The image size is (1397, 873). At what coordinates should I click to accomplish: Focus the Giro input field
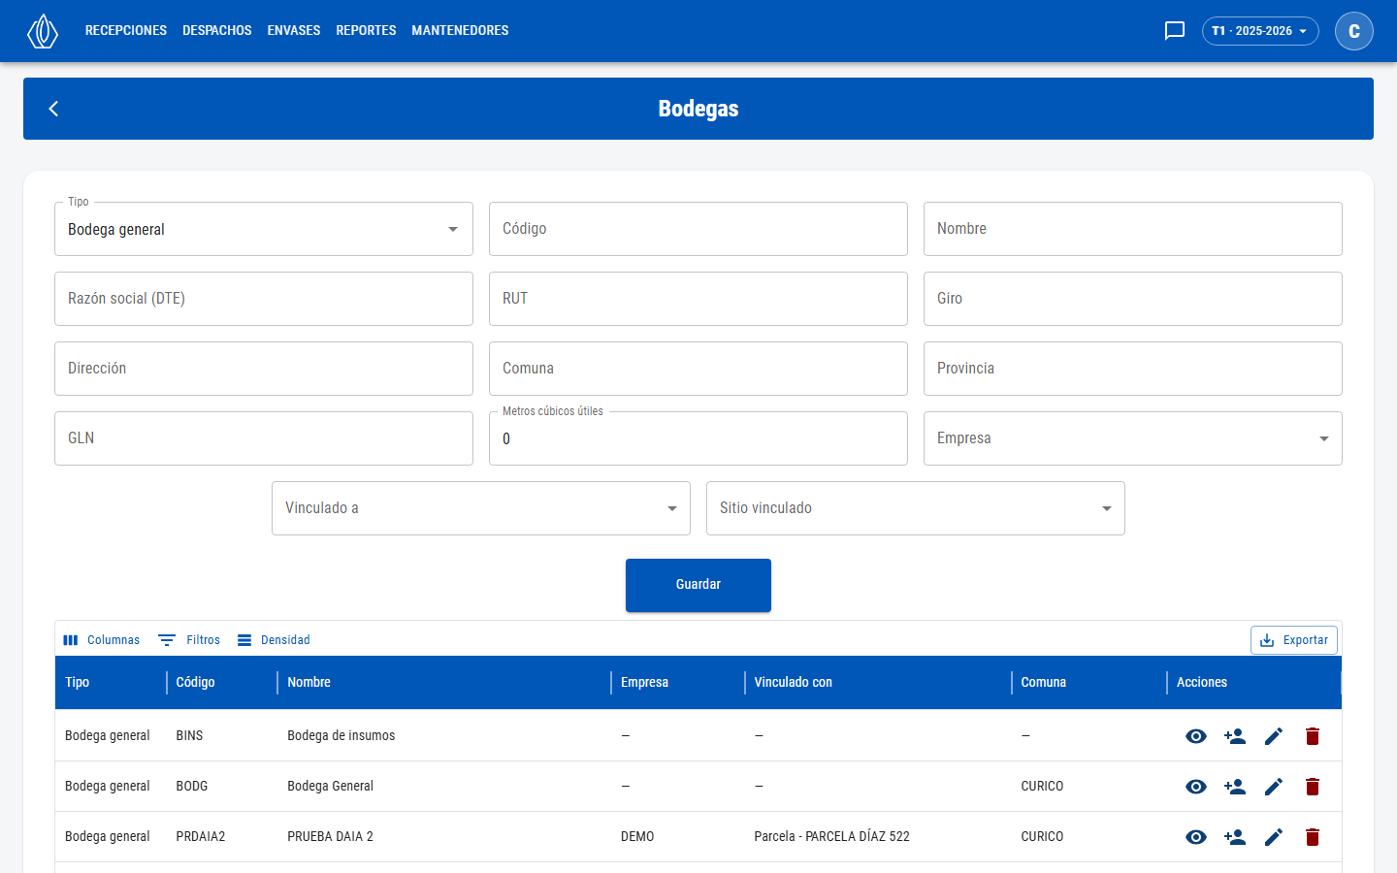click(1133, 299)
